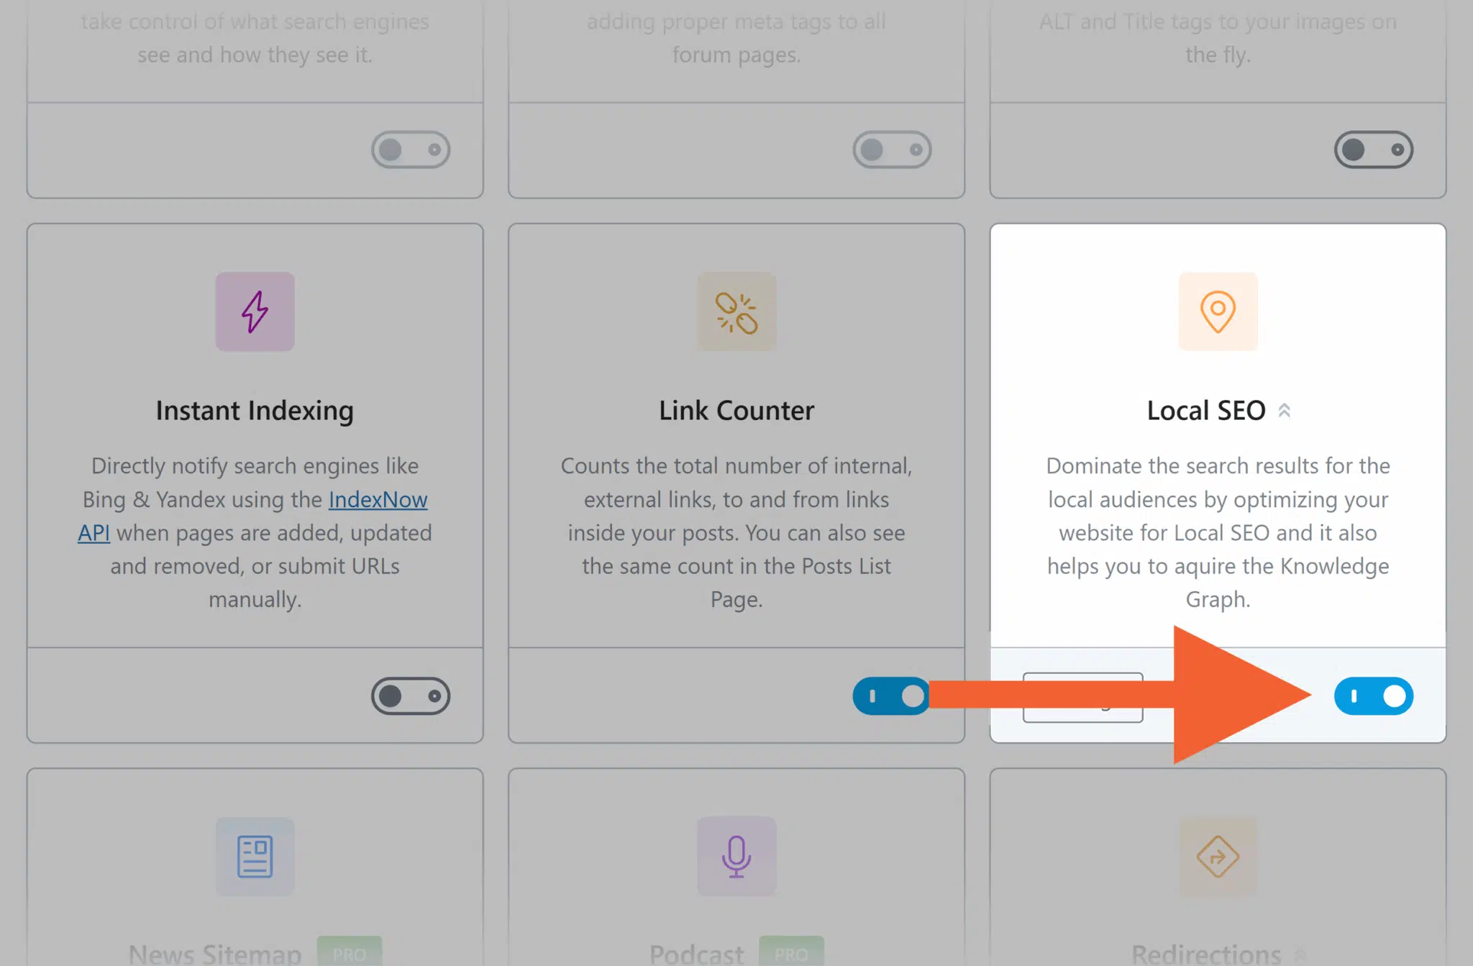Toggle the switch under 'see and how they see it'
Viewport: 1473px width, 966px height.
(x=411, y=150)
